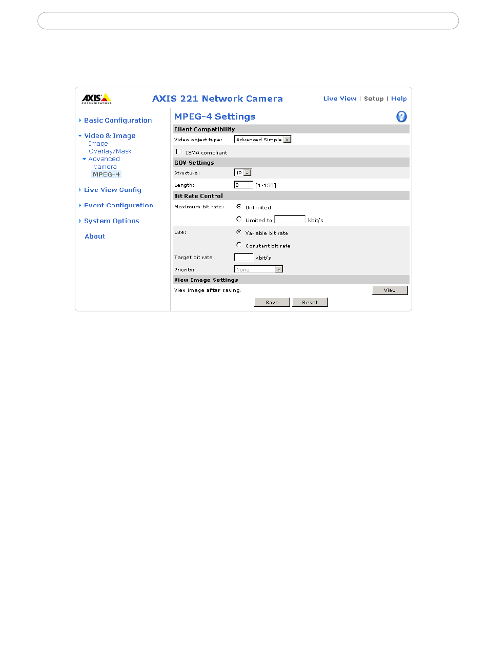Open the Help link in header
This screenshot has width=489, height=648.
click(399, 99)
